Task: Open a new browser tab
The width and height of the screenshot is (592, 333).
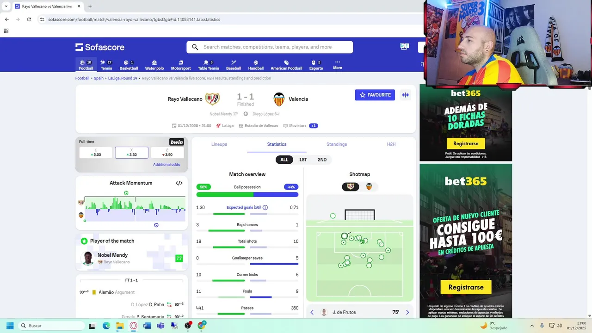Action: pyautogui.click(x=90, y=6)
